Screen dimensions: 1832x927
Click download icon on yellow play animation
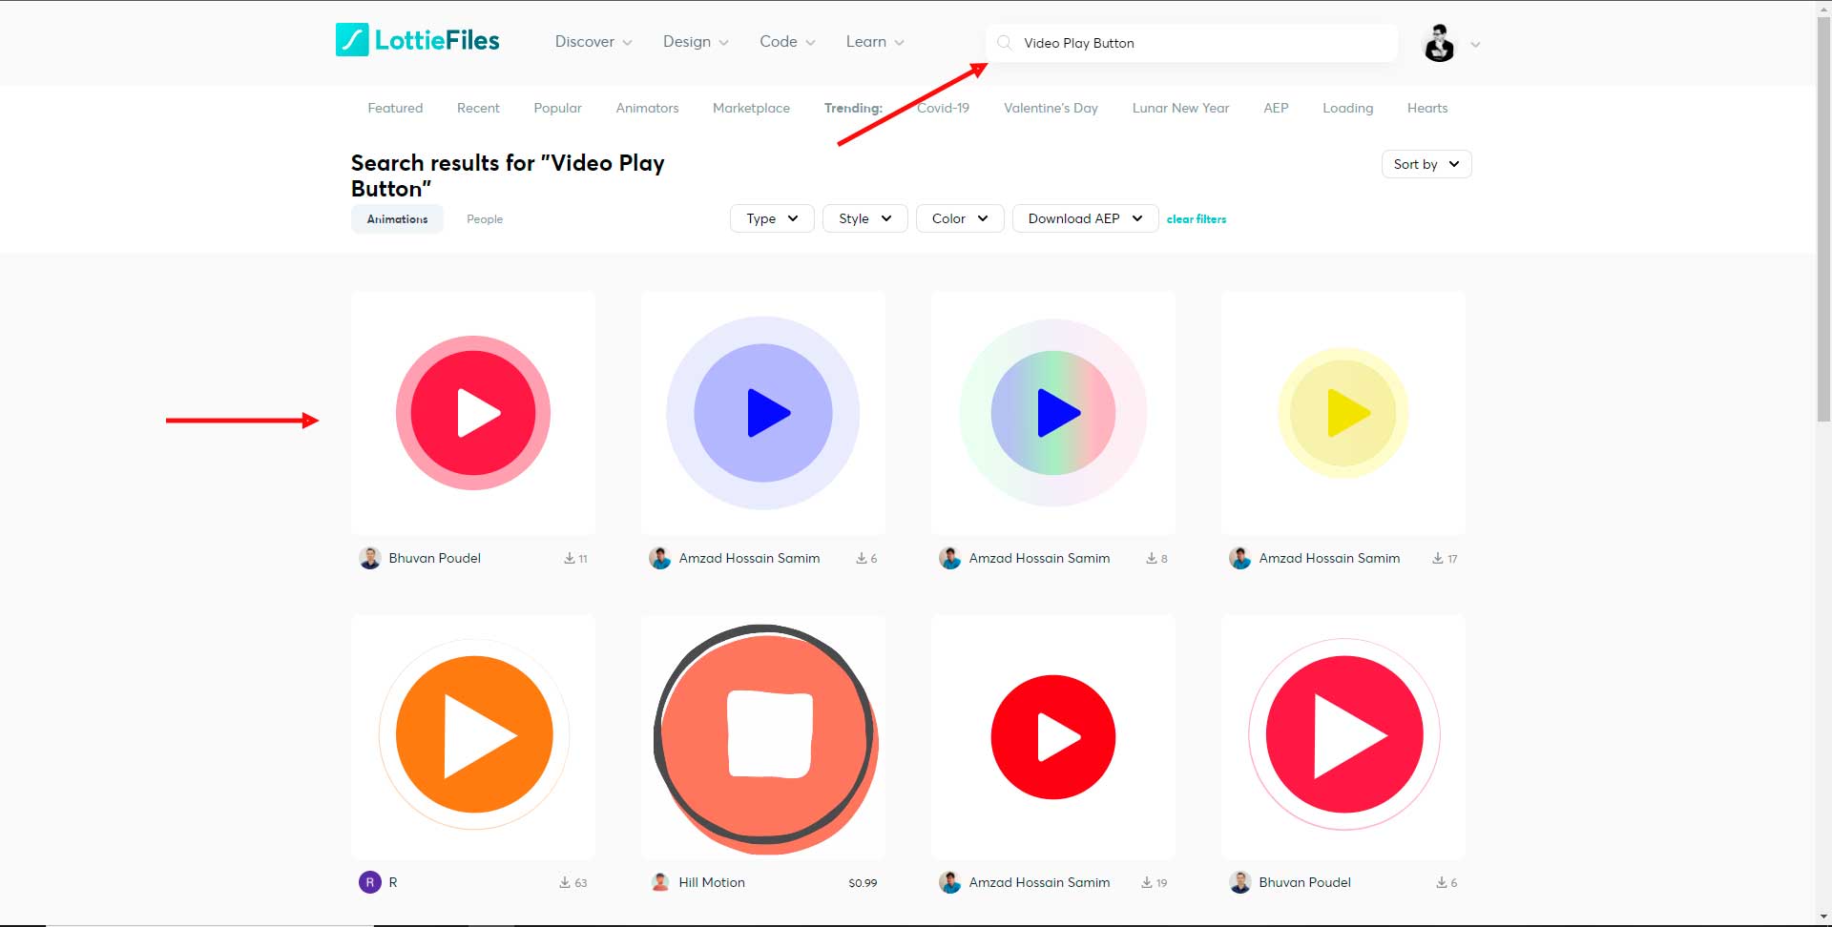[x=1438, y=559]
